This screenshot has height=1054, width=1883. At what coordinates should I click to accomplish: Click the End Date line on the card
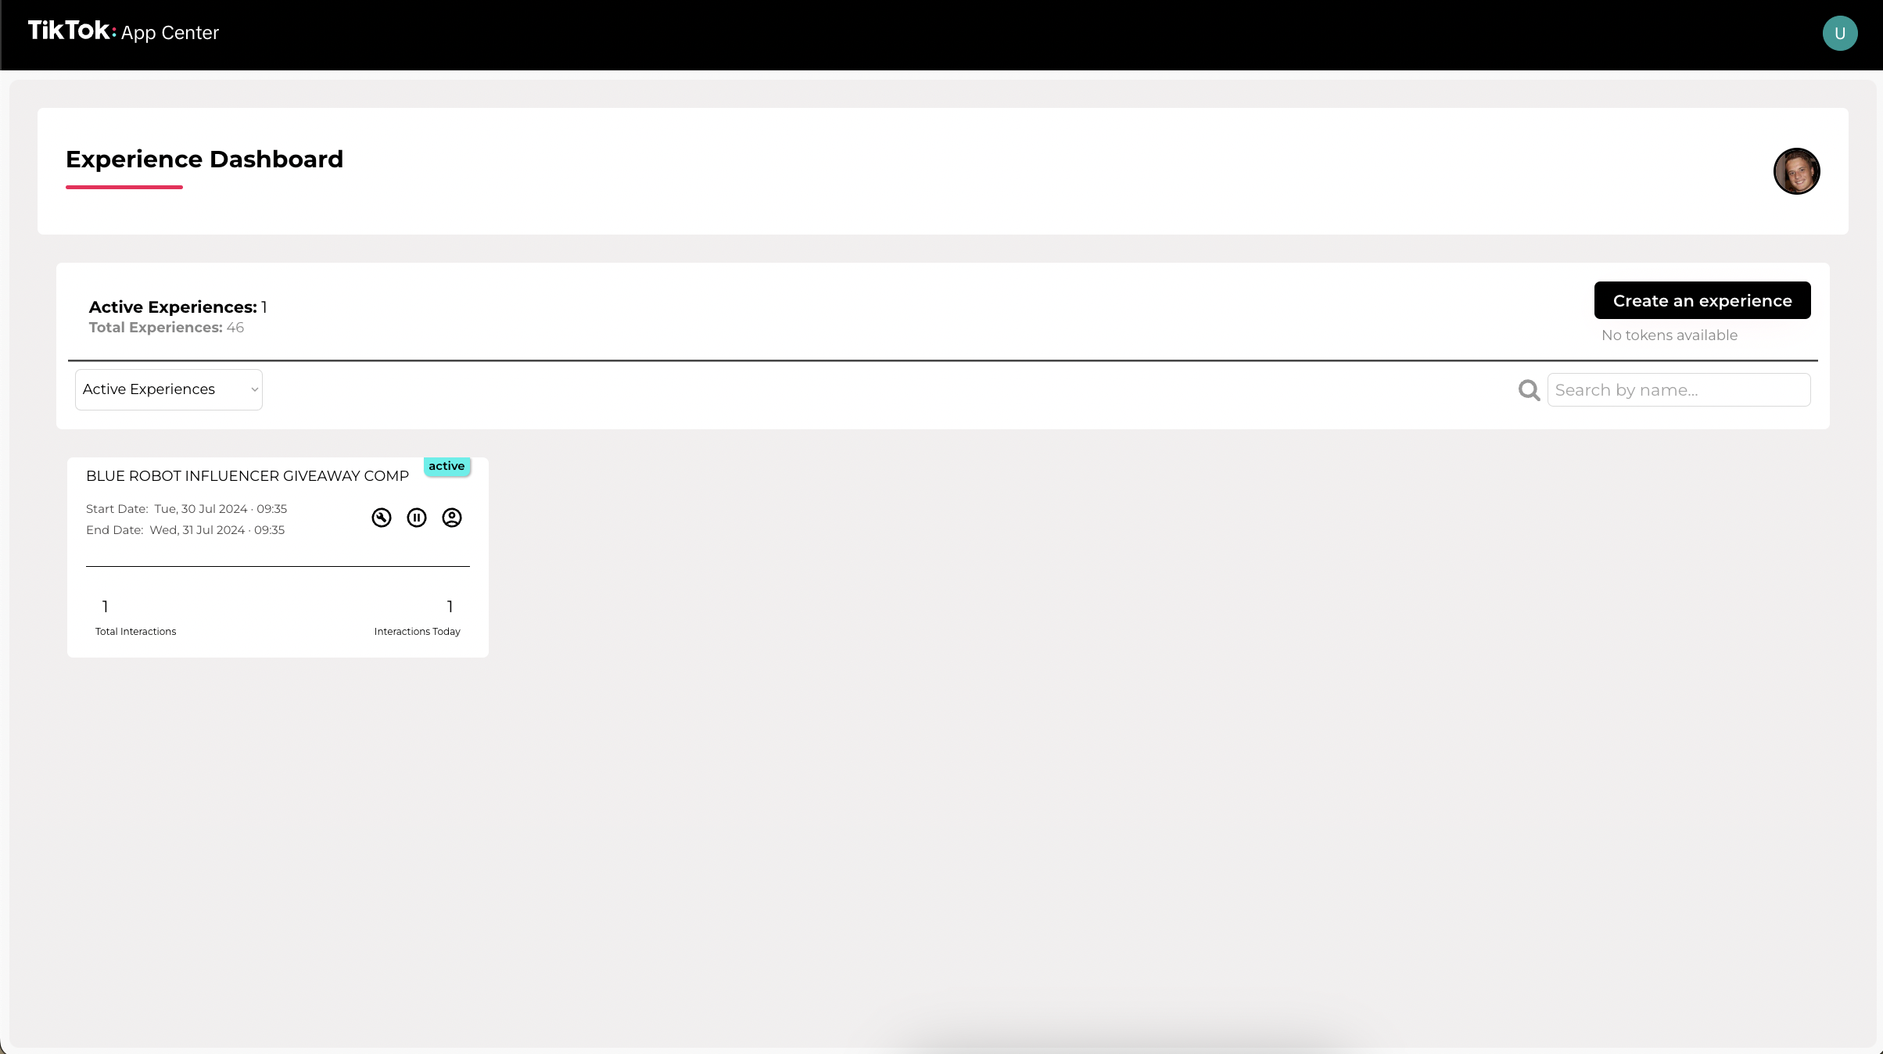click(x=185, y=530)
